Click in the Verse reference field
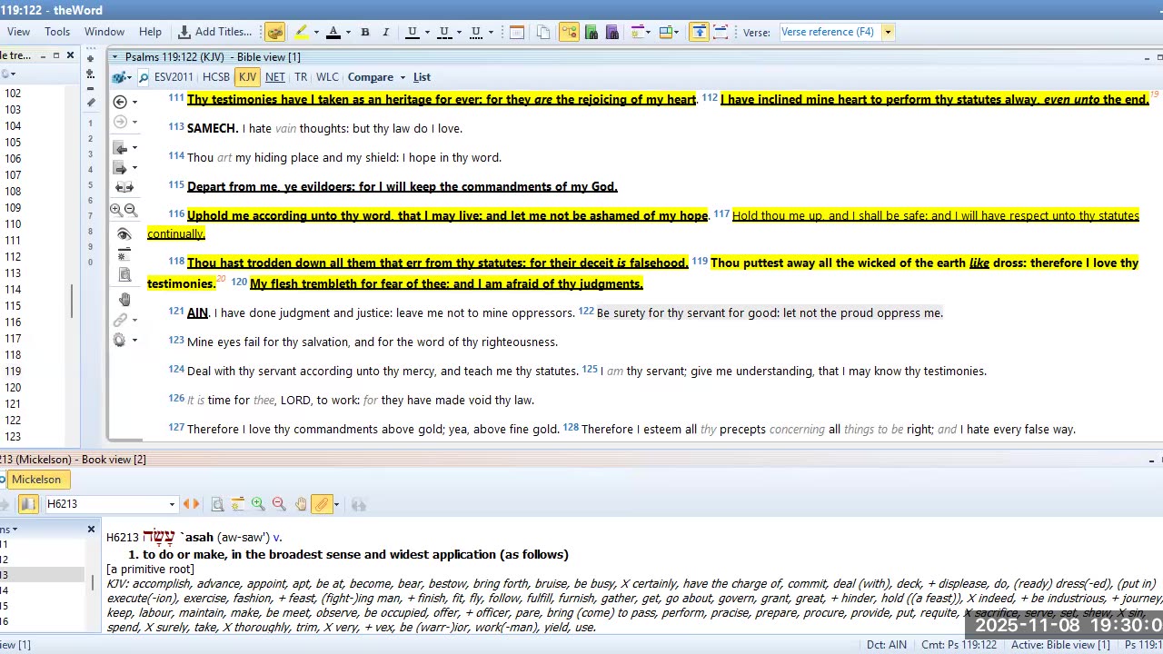Image resolution: width=1163 pixels, height=654 pixels. (830, 32)
